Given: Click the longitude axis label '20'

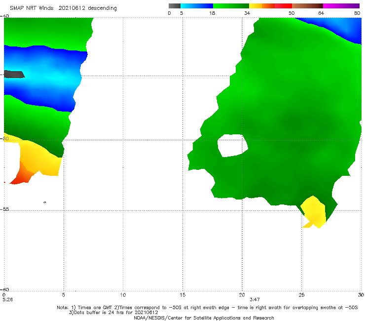Looking at the screenshot, I should (242, 295).
